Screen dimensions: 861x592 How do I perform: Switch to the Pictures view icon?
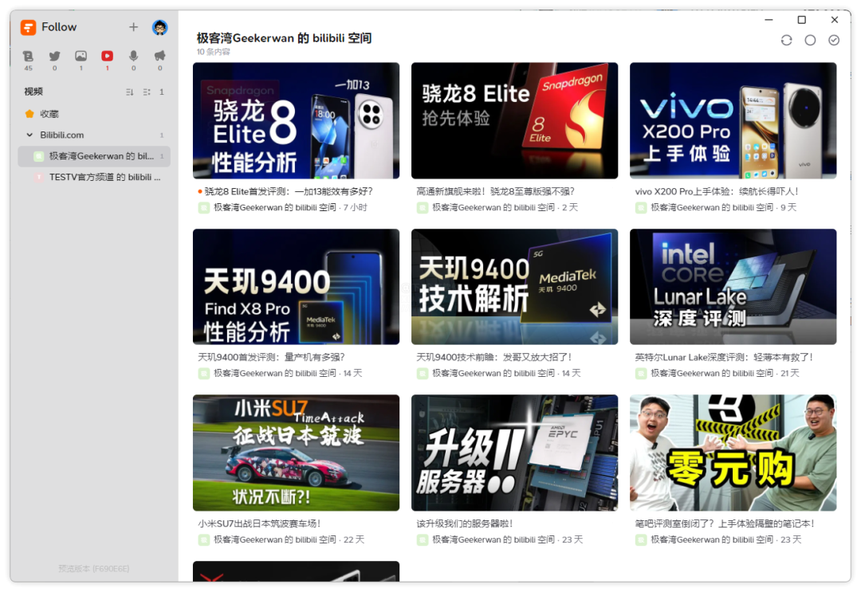click(x=81, y=56)
